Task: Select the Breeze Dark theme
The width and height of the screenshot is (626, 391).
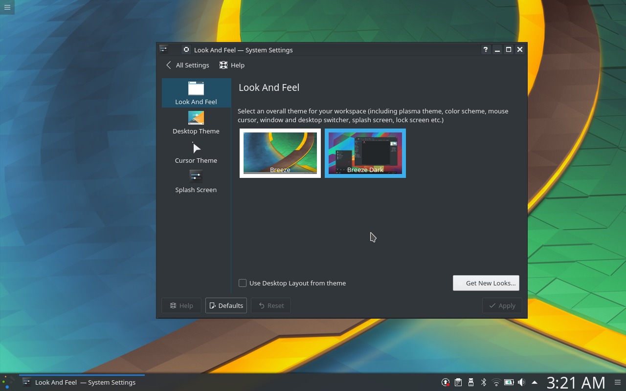Action: (365, 153)
